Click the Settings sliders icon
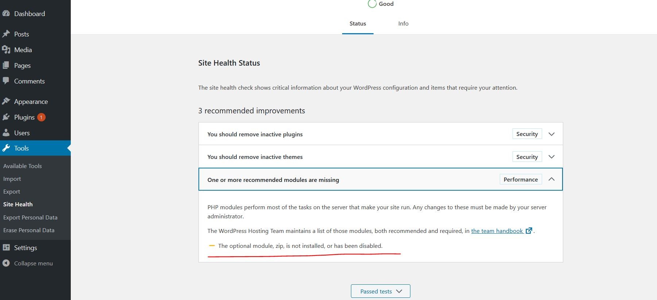 point(6,248)
